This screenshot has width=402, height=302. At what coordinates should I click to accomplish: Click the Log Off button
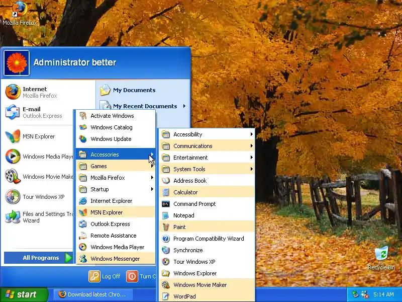[x=105, y=276]
